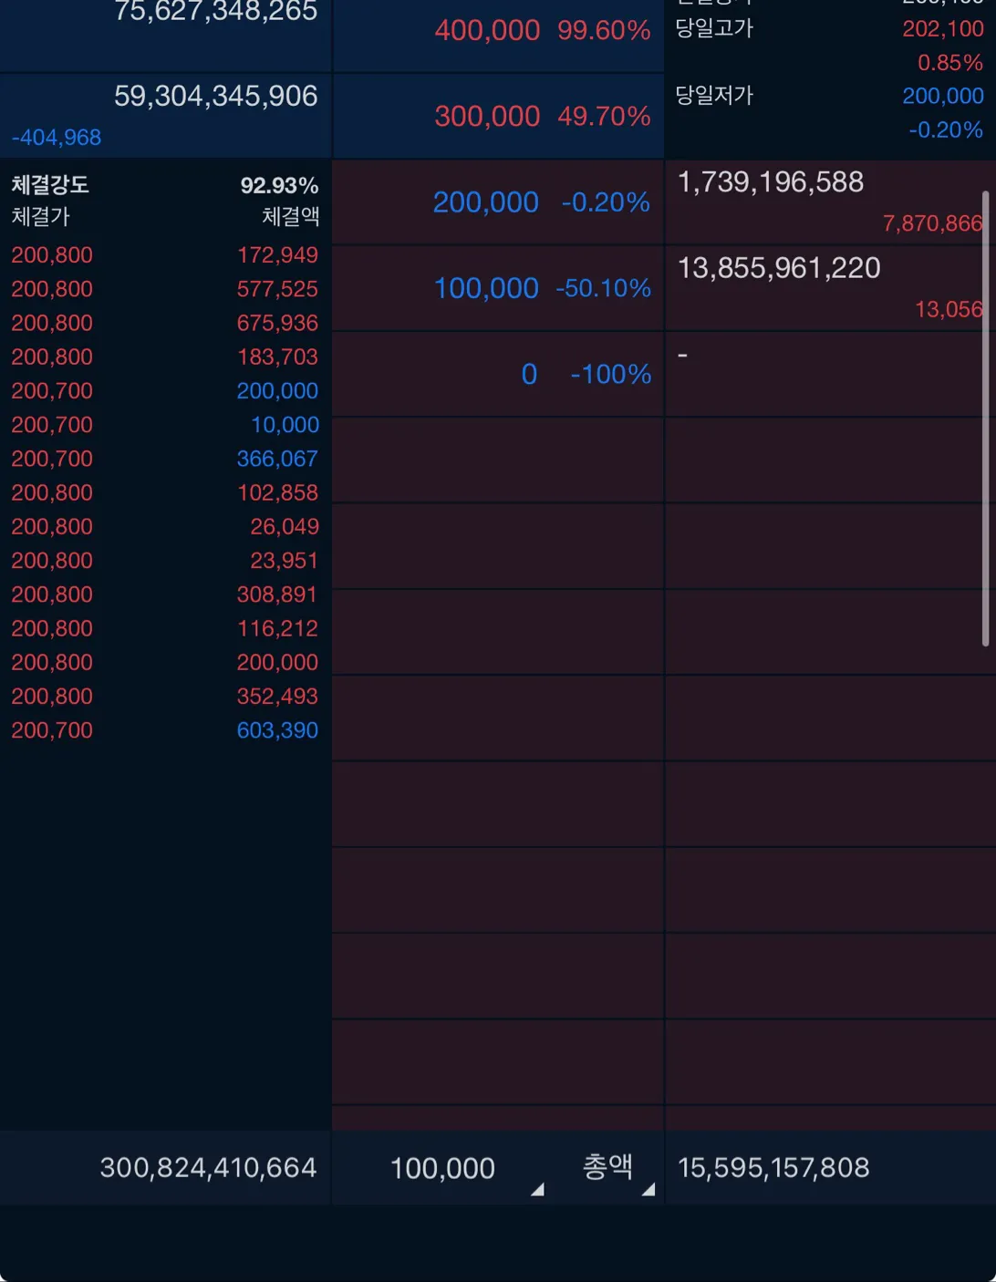Click the 당일고가 202,100 value
The height and width of the screenshot is (1282, 996).
click(942, 29)
